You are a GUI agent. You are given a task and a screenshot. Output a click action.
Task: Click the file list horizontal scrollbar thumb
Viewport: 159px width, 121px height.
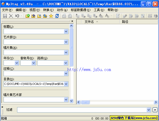pyautogui.click(x=85, y=102)
